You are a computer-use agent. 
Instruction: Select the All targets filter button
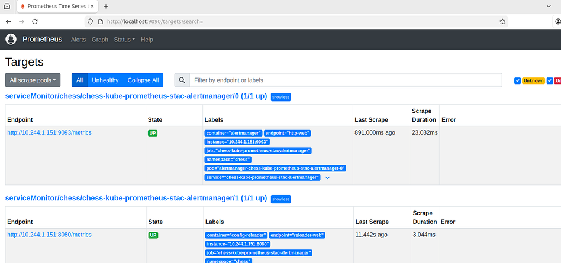[x=79, y=80]
